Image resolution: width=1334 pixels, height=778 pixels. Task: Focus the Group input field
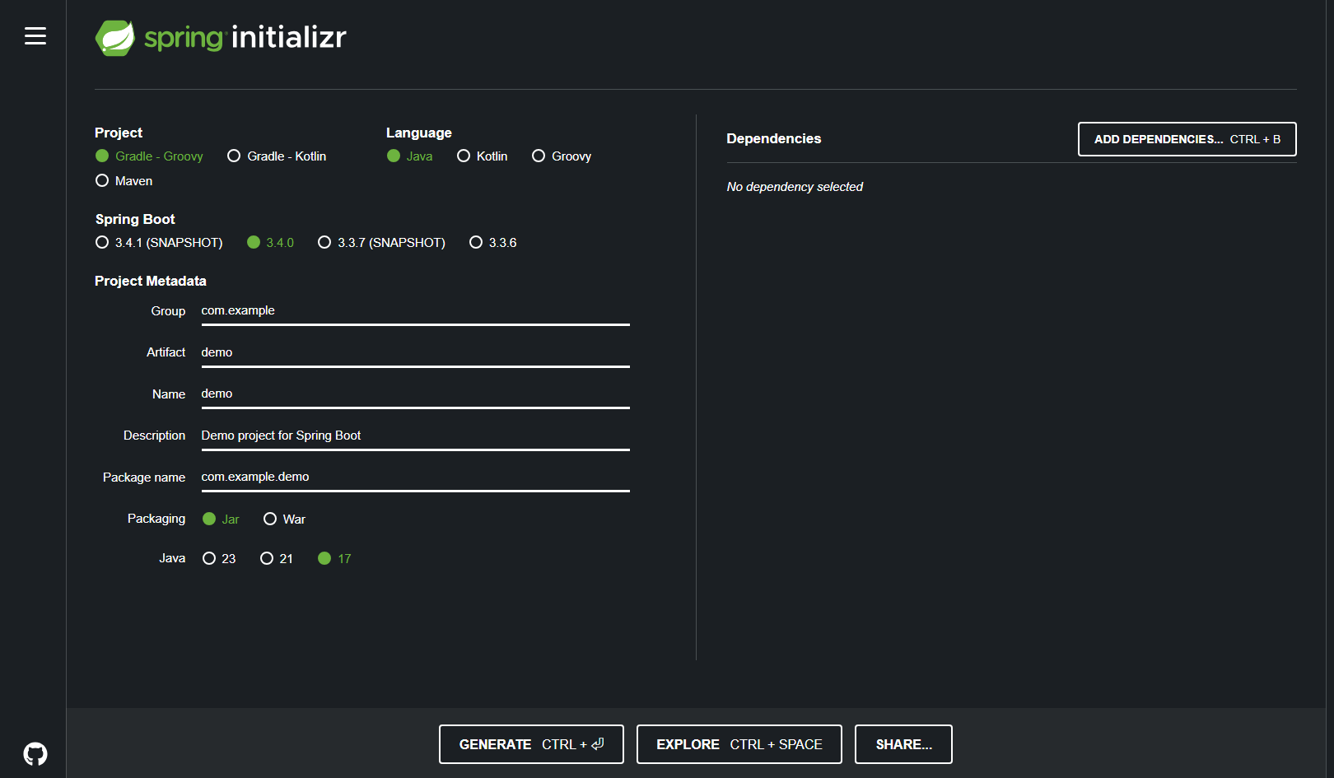pyautogui.click(x=415, y=311)
